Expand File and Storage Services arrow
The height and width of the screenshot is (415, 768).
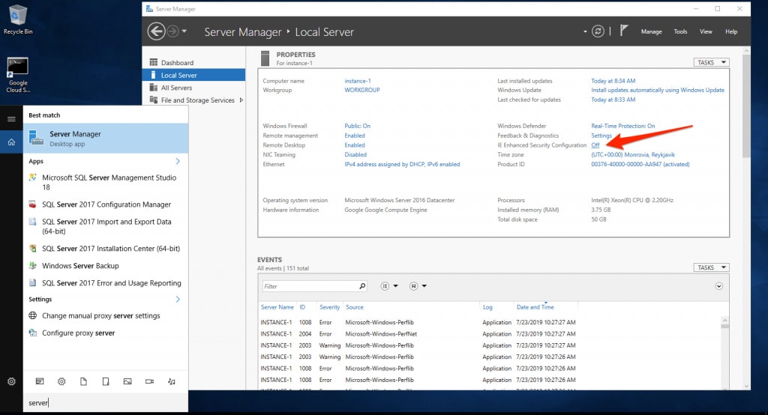[x=241, y=100]
